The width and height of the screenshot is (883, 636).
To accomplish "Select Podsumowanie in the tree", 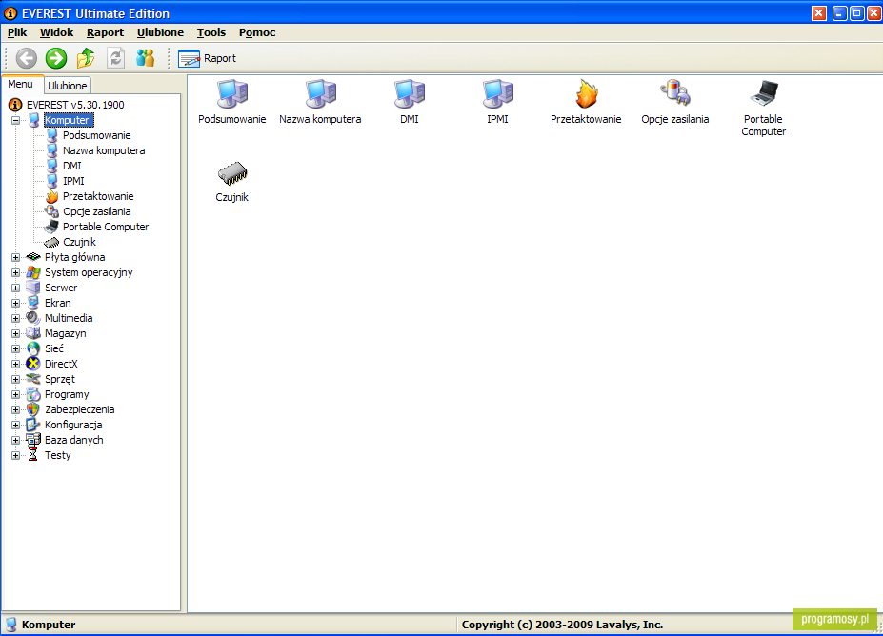I will pyautogui.click(x=97, y=135).
